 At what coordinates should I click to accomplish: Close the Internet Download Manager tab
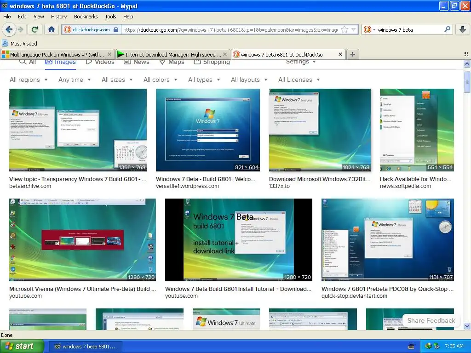pos(225,54)
